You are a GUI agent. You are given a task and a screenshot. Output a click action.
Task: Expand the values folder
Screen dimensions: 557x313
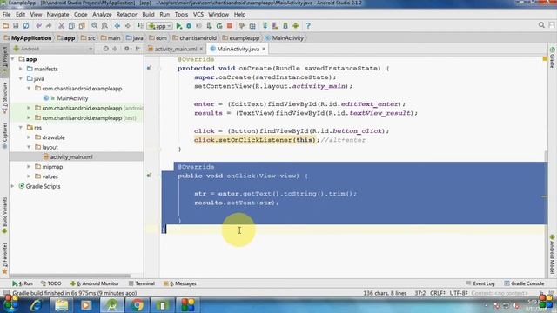click(29, 176)
